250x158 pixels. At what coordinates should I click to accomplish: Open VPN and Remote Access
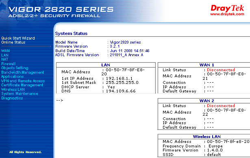coord(23,81)
